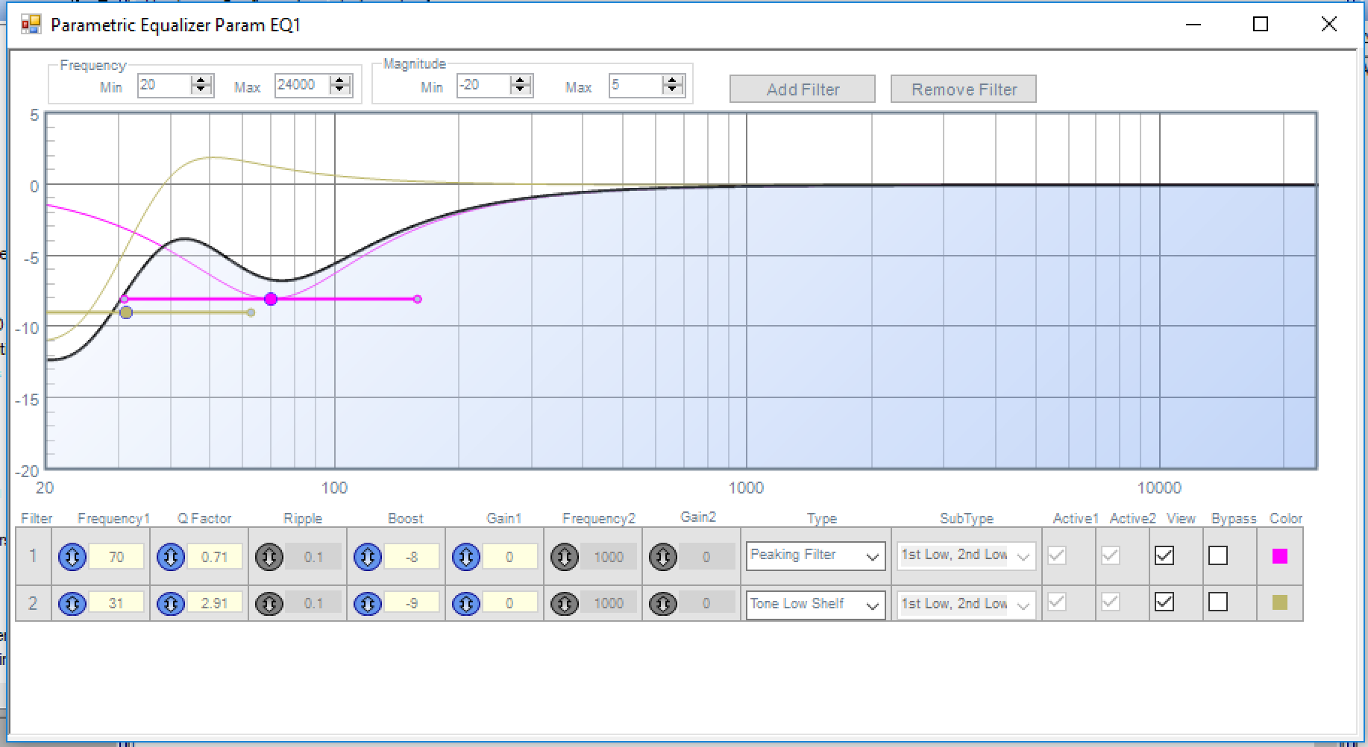Click the Magnitude Min field showing -20
This screenshot has width=1368, height=747.
point(485,85)
